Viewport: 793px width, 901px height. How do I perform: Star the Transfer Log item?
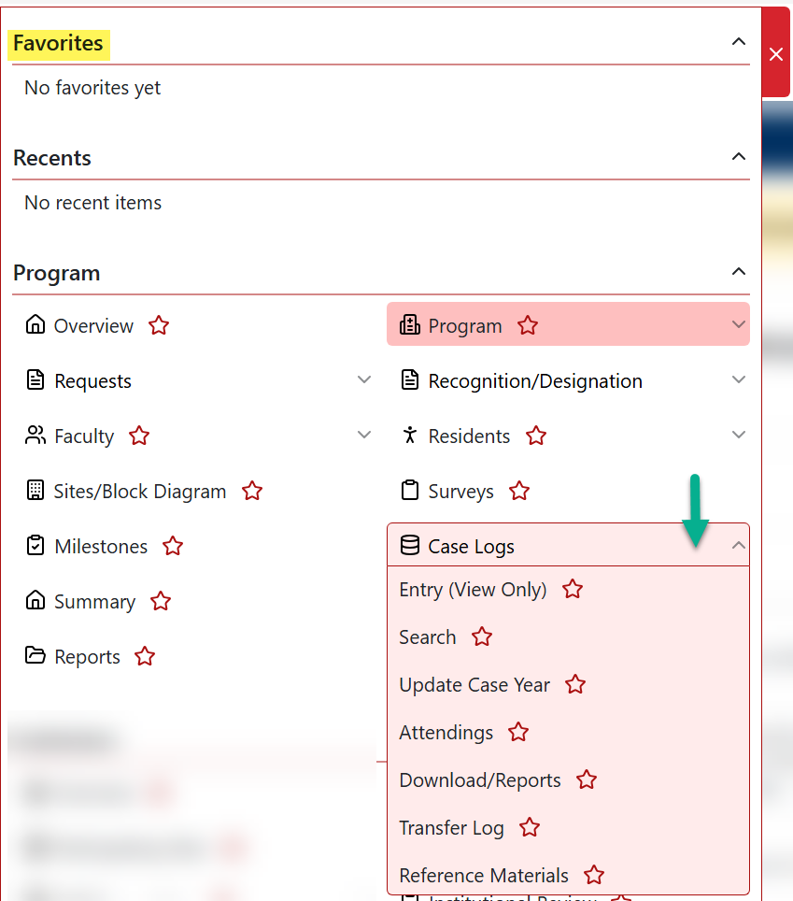[x=530, y=827]
